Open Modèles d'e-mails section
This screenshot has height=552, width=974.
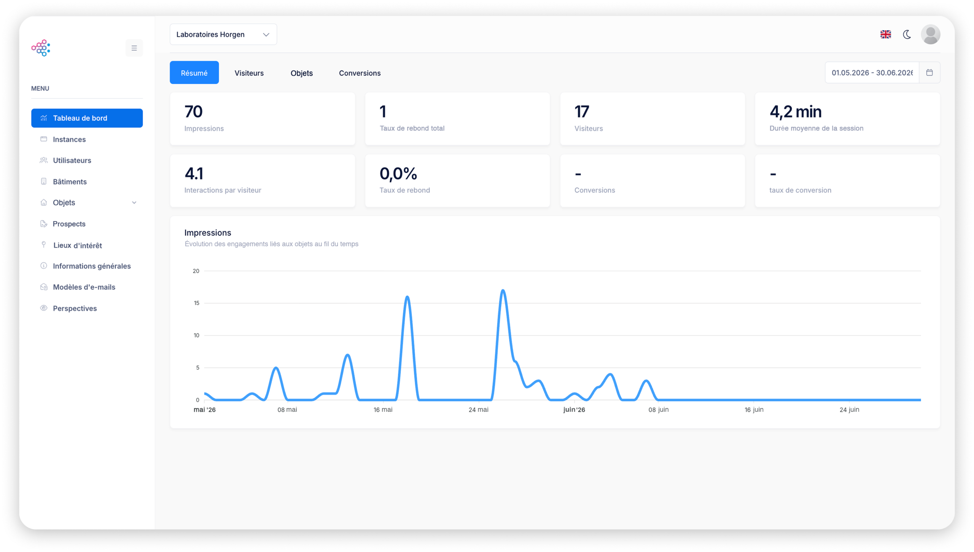tap(87, 287)
